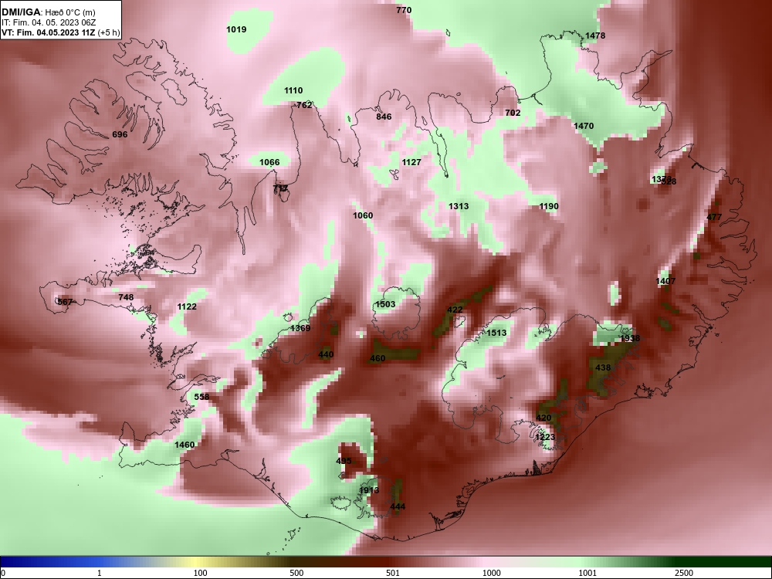Click the 1313 map label
This screenshot has height=579, width=772.
pyautogui.click(x=459, y=206)
